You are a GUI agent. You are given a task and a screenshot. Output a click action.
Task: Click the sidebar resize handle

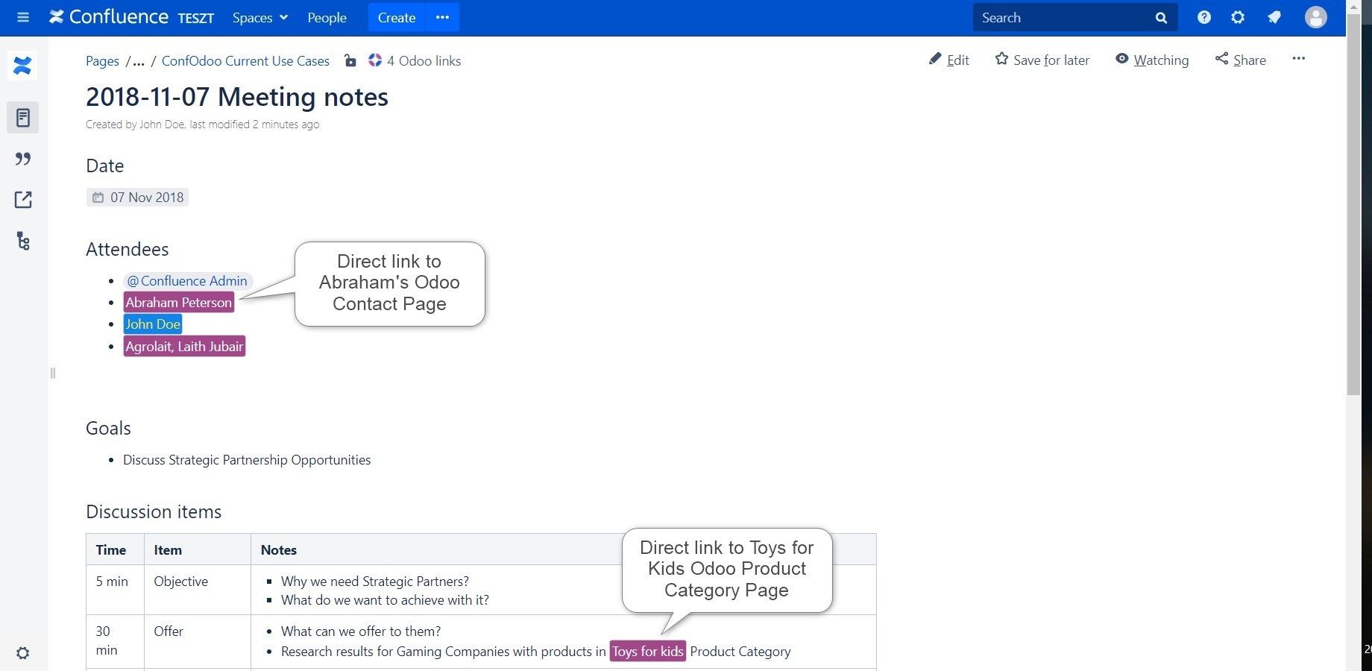53,373
